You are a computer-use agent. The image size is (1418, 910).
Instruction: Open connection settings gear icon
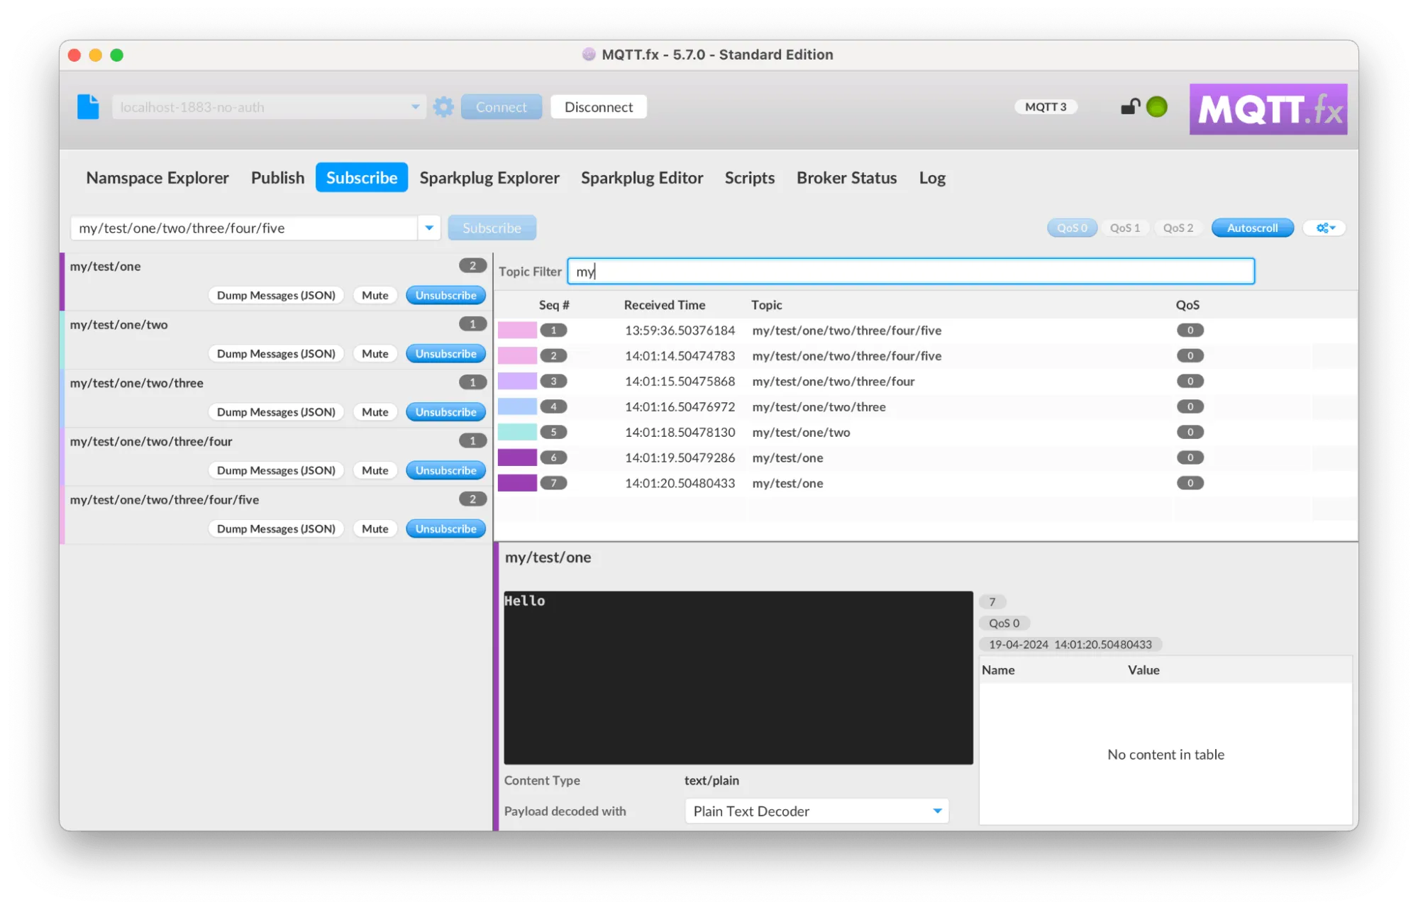[x=443, y=107]
